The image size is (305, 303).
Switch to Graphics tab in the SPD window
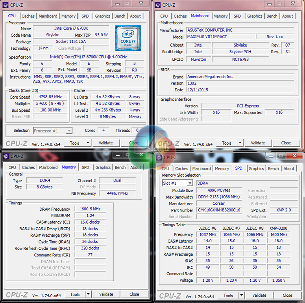click(x=256, y=168)
